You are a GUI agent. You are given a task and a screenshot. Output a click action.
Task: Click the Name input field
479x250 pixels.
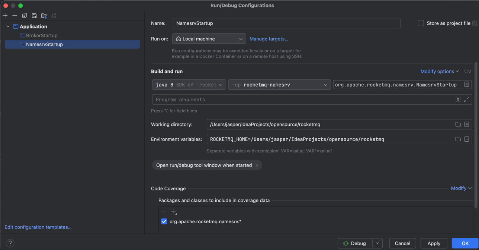point(286,23)
